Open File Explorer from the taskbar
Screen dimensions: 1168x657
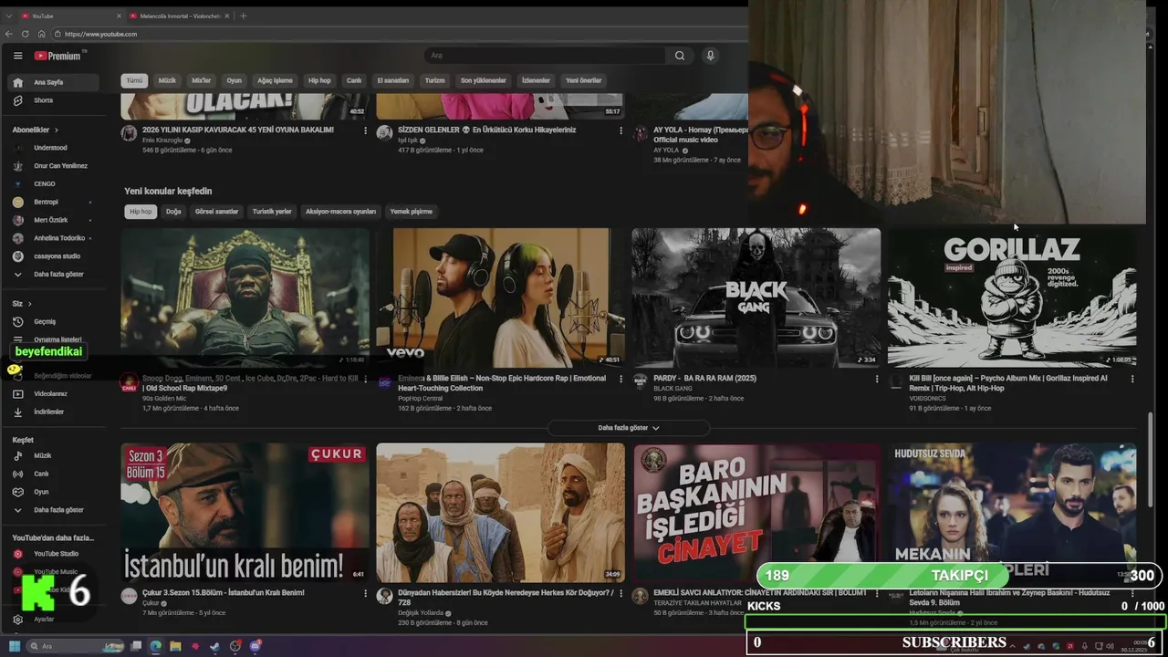tap(175, 646)
